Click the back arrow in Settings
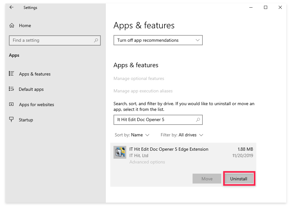This screenshot has width=293, height=209. (11, 7)
